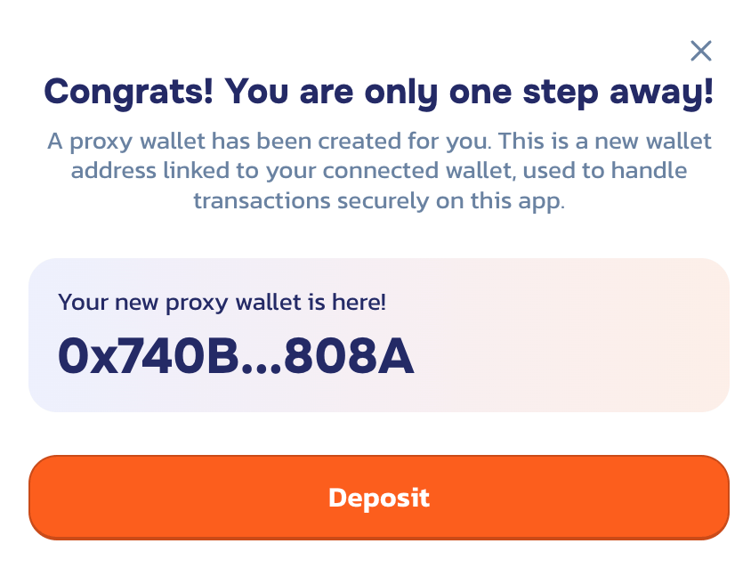Select the 0x740B...808A wallet address
This screenshot has width=751, height=568.
[236, 357]
